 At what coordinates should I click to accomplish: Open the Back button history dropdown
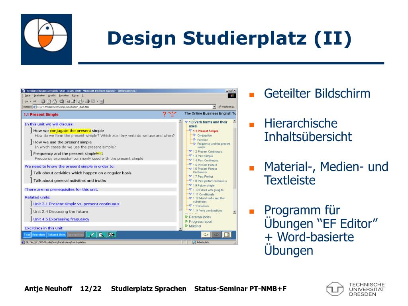tap(30, 101)
